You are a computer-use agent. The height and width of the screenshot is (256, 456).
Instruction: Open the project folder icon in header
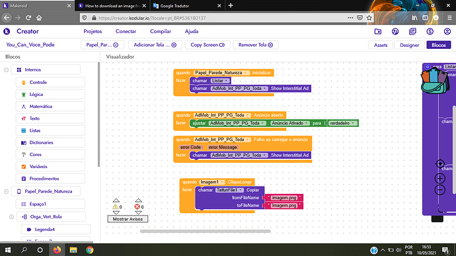coord(378,32)
